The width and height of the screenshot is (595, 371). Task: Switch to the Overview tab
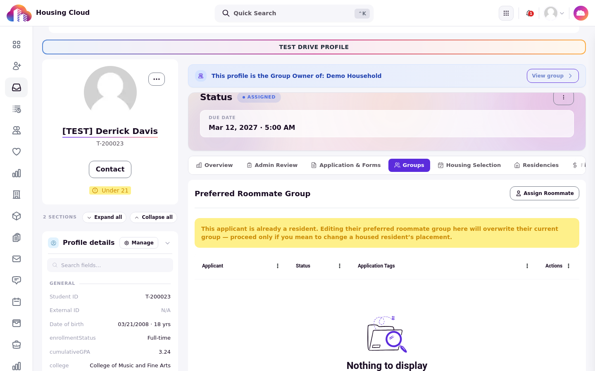tap(214, 165)
